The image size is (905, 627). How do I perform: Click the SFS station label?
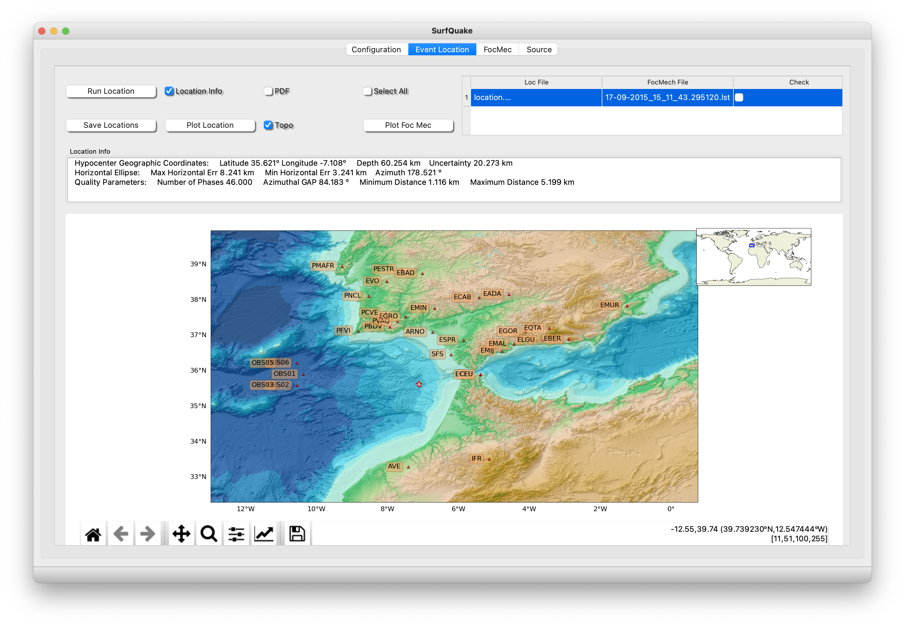(x=437, y=354)
